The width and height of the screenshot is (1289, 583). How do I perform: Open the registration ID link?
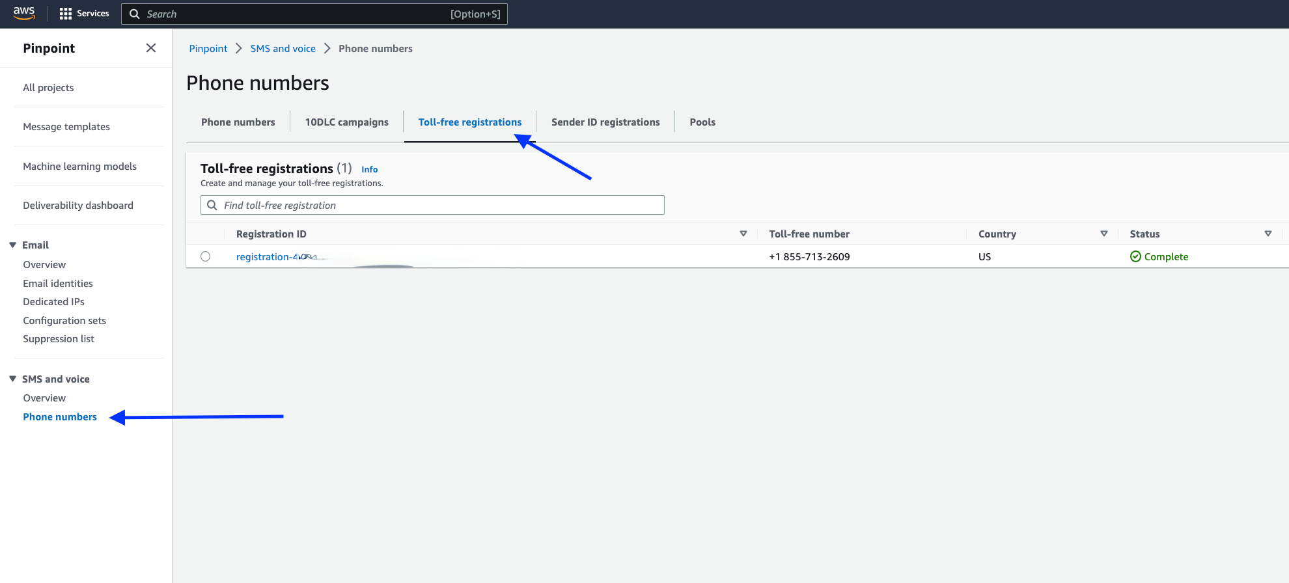click(277, 257)
